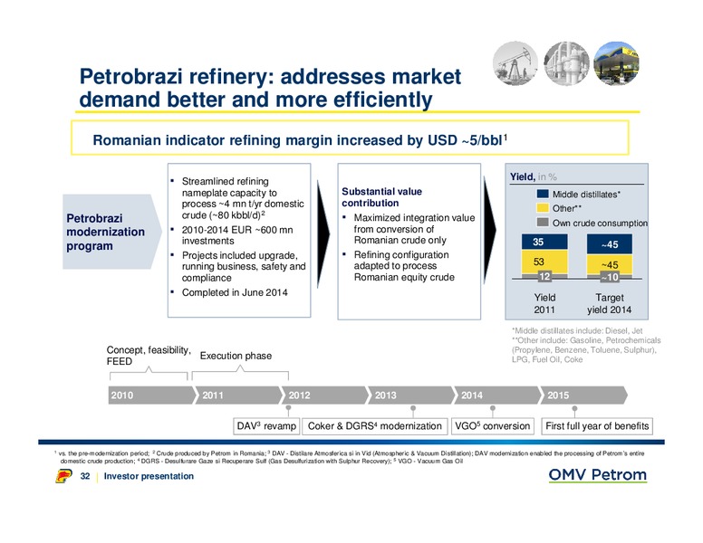This screenshot has height=543, width=703.
Task: Click the 2013 timeline arrow
Action: (412, 395)
